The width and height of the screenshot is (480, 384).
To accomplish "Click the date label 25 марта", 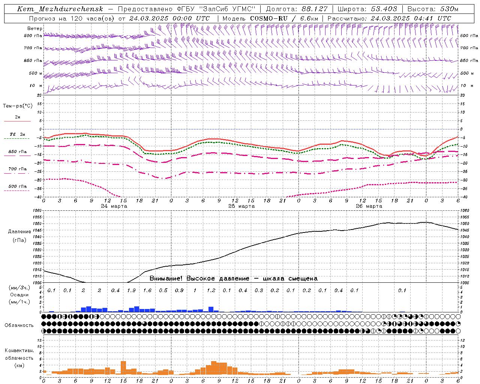I will coord(241,206).
